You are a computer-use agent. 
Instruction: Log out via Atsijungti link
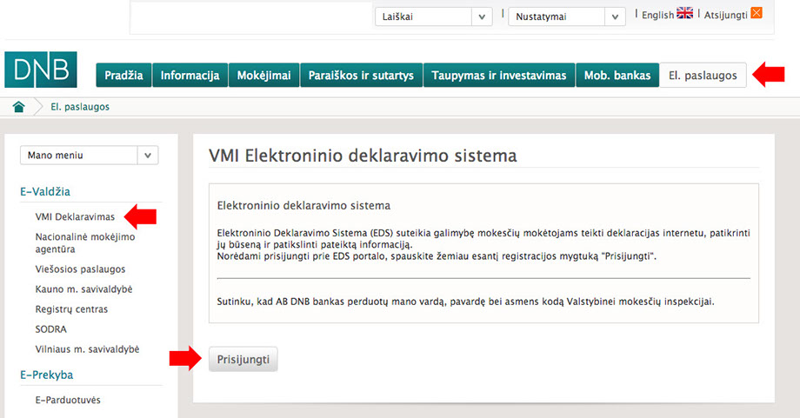click(x=725, y=15)
